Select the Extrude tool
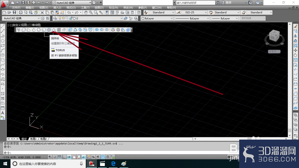This screenshot has width=299, height=168. point(70,30)
